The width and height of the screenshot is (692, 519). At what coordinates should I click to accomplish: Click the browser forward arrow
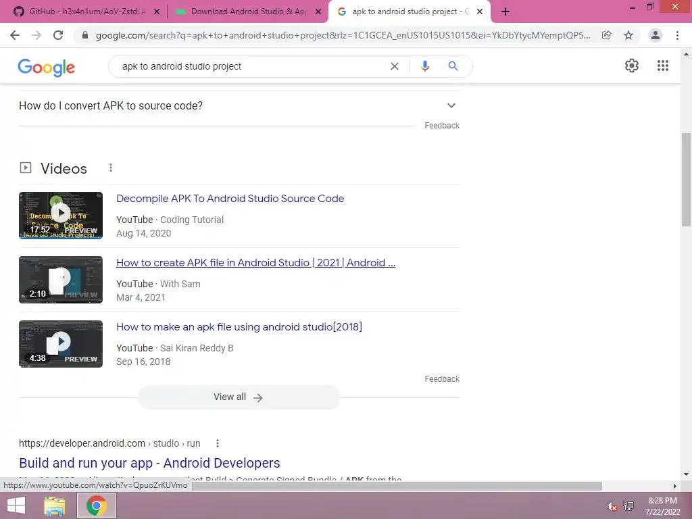[x=36, y=35]
